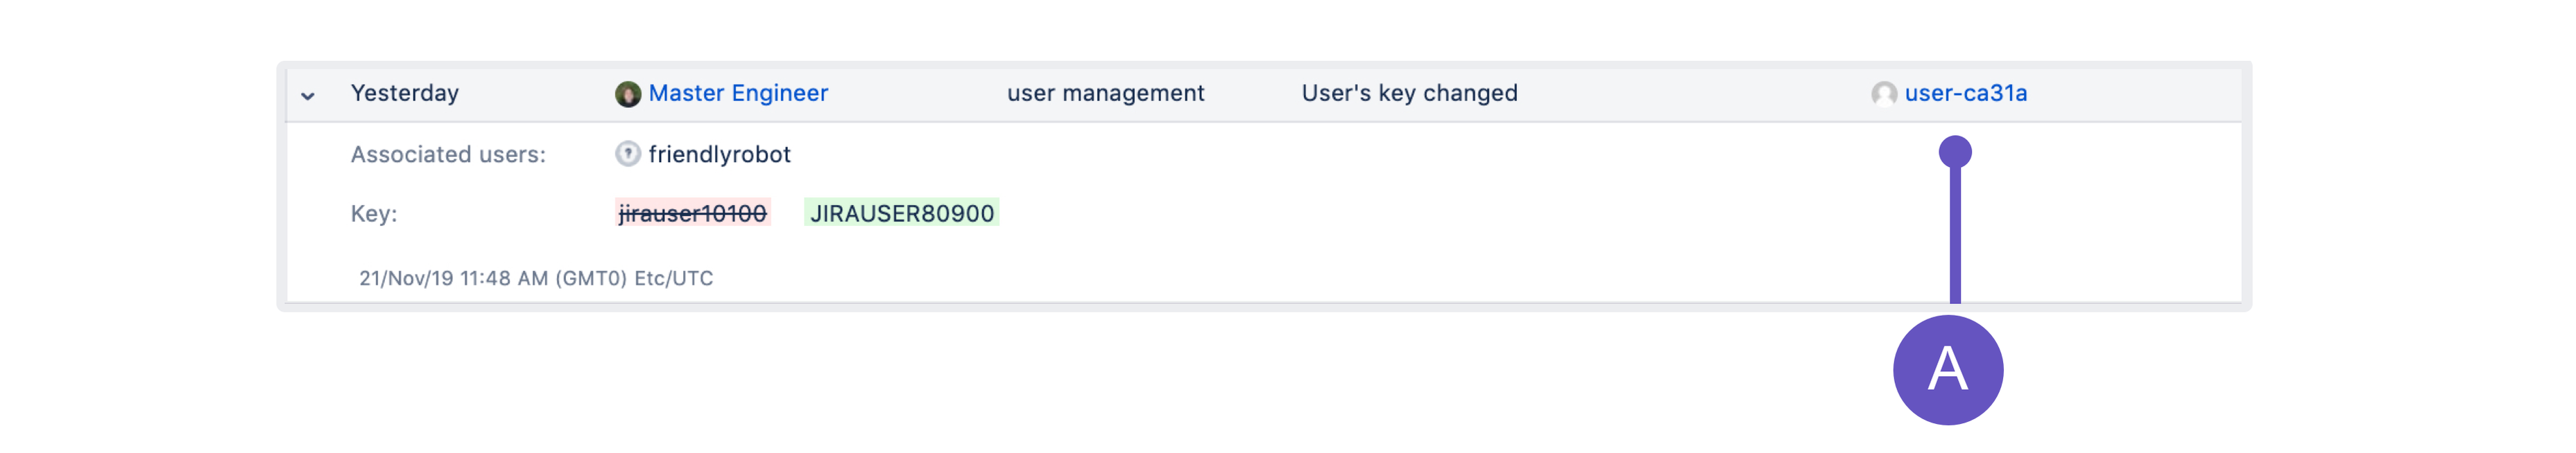
Task: Collapse the audit row chevron
Action: 308,96
